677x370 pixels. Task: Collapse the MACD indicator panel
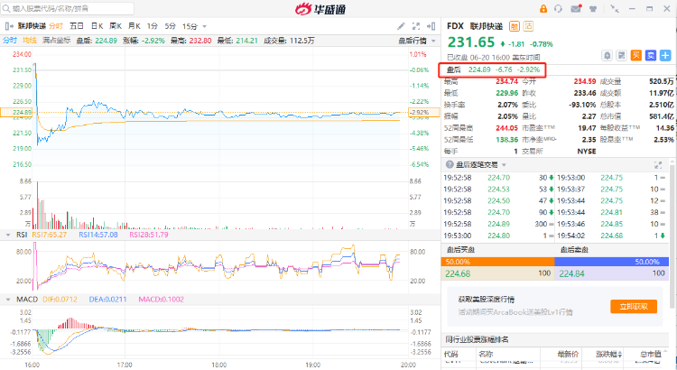click(8, 300)
